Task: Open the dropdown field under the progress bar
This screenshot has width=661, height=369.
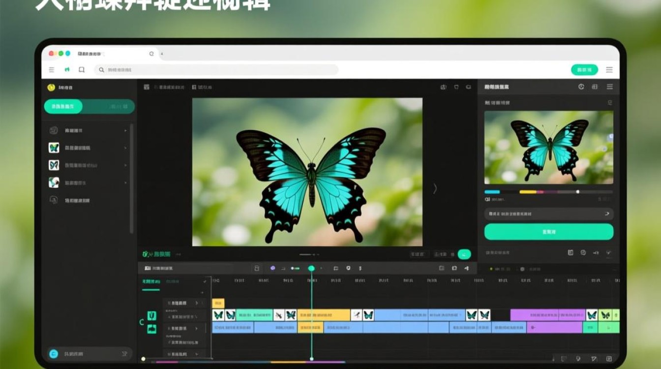Action: 549,214
